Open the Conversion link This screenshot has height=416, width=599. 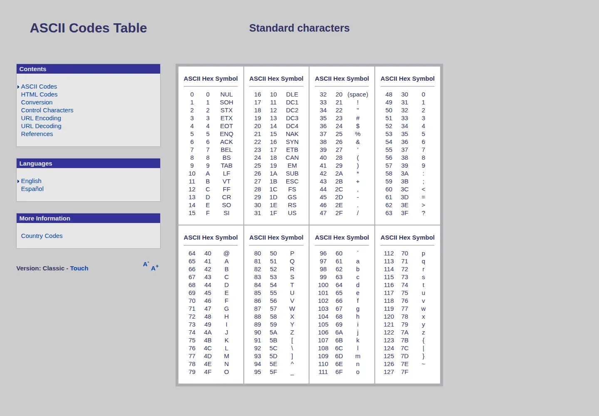point(37,102)
